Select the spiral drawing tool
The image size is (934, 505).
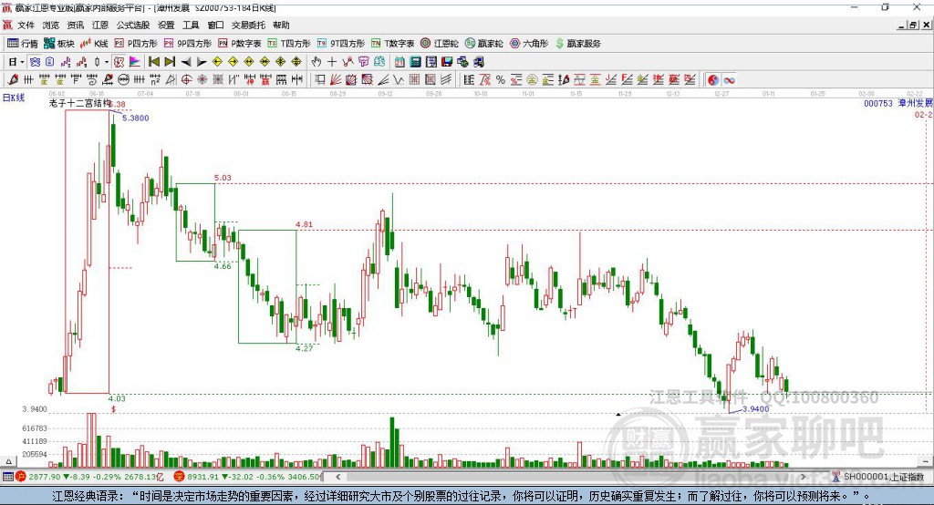tap(92, 80)
